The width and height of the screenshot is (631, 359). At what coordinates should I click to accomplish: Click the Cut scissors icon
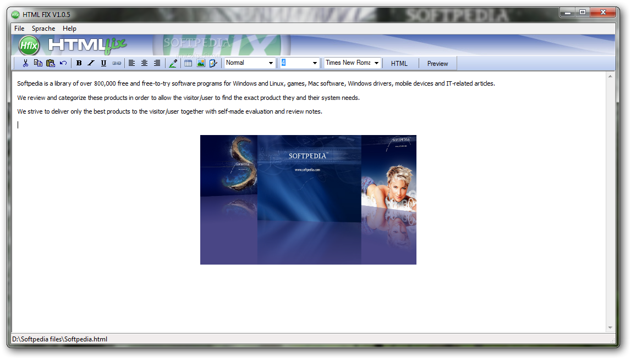(x=25, y=63)
